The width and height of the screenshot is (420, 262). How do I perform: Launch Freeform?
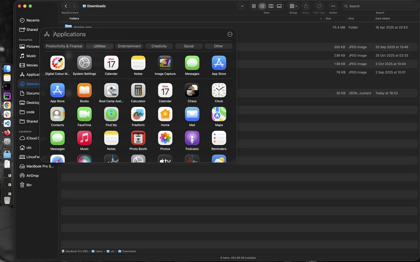click(x=138, y=114)
